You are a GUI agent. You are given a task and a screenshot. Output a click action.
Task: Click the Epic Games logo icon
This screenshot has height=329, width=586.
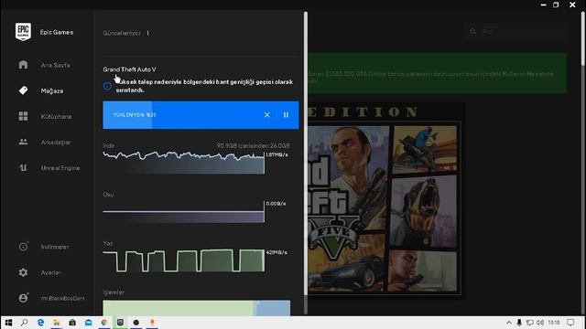pyautogui.click(x=23, y=32)
